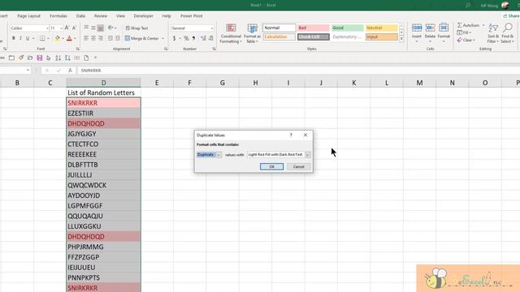Open Conditional Formatting menu
The image size is (520, 292).
tap(231, 33)
